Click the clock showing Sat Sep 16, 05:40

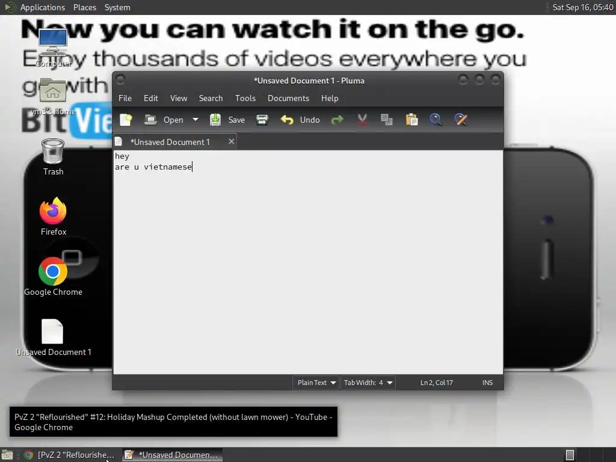point(582,7)
